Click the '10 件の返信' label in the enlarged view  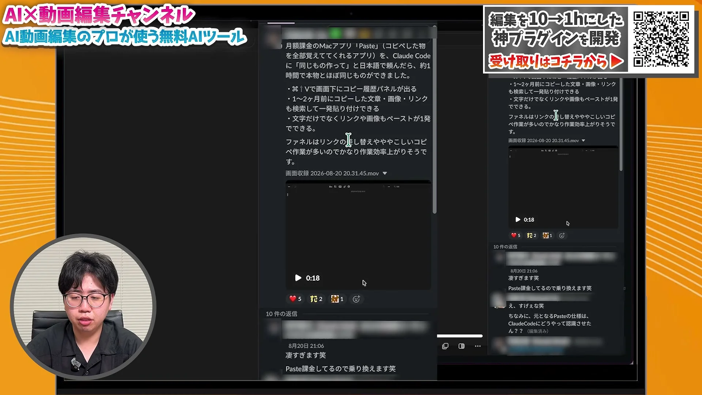pyautogui.click(x=281, y=314)
